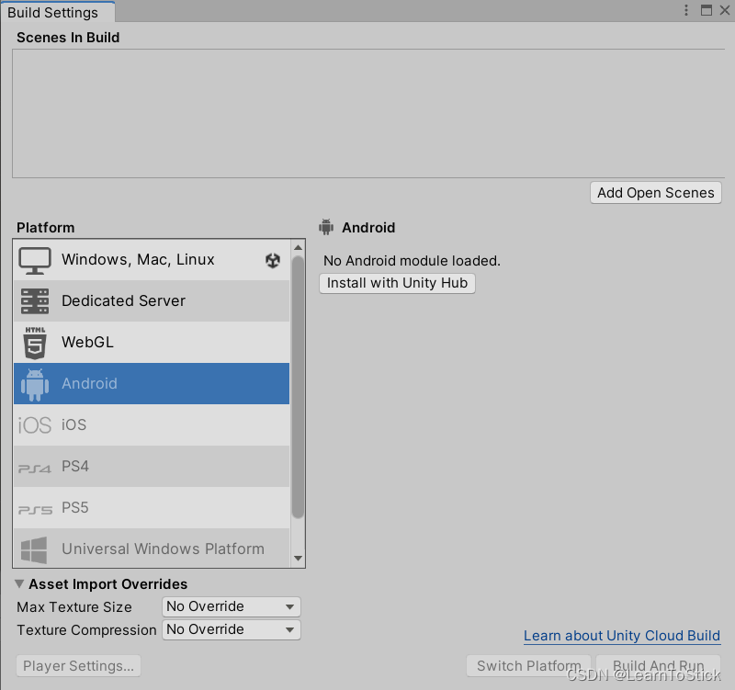Maximize the Build Settings window
The height and width of the screenshot is (690, 735).
click(x=707, y=10)
